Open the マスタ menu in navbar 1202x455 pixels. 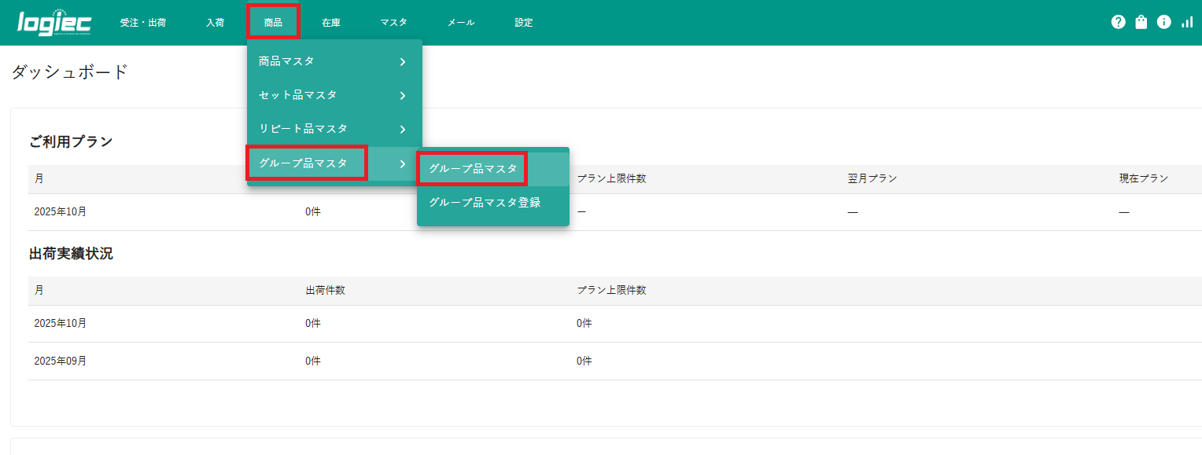click(393, 23)
